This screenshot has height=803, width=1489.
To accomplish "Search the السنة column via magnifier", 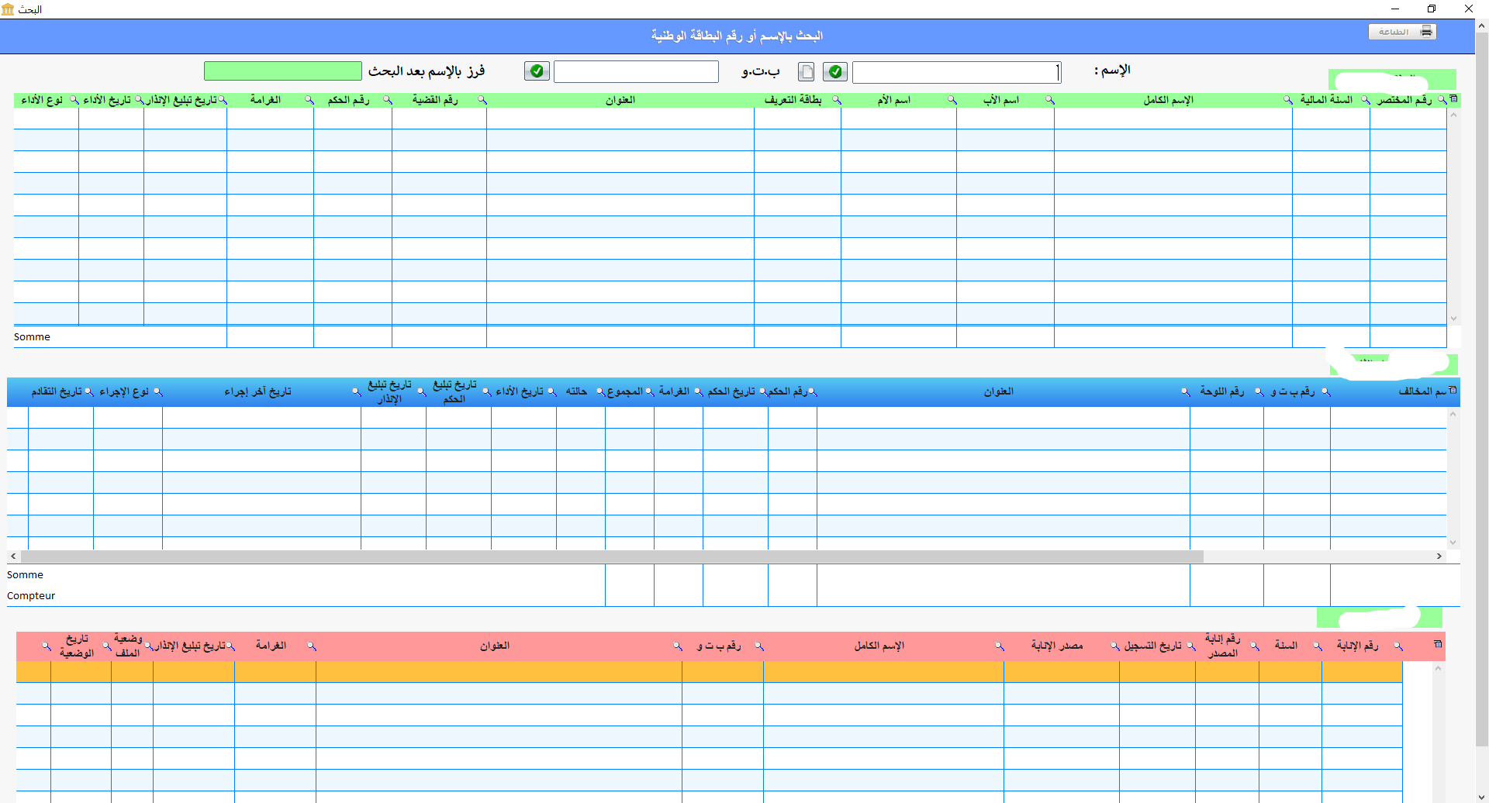I will (1317, 646).
